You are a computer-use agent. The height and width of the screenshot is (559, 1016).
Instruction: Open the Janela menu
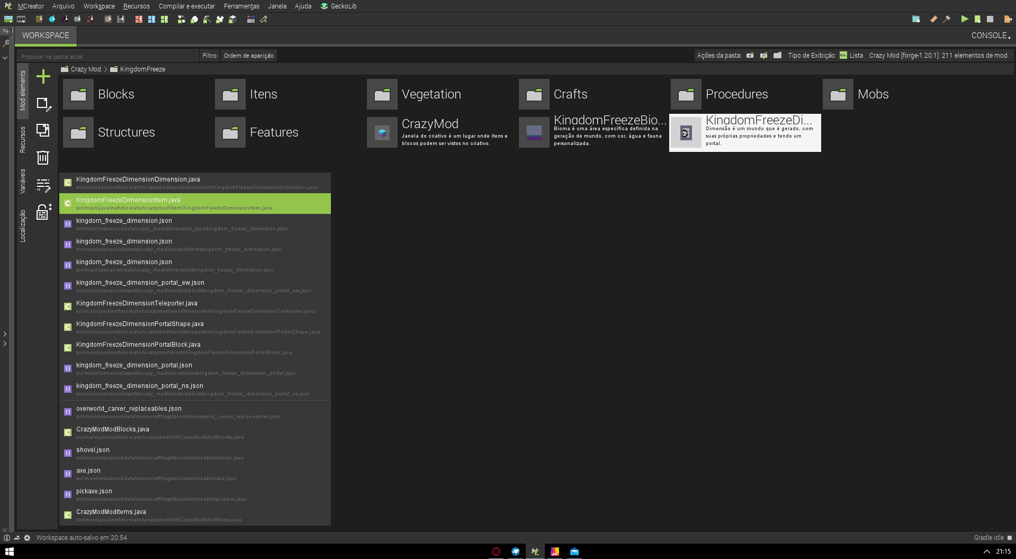coord(277,6)
